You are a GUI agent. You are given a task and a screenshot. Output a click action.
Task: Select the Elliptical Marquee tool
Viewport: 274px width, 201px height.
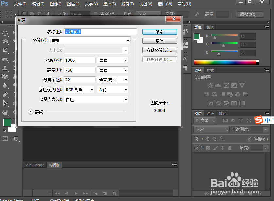(x=5, y=33)
